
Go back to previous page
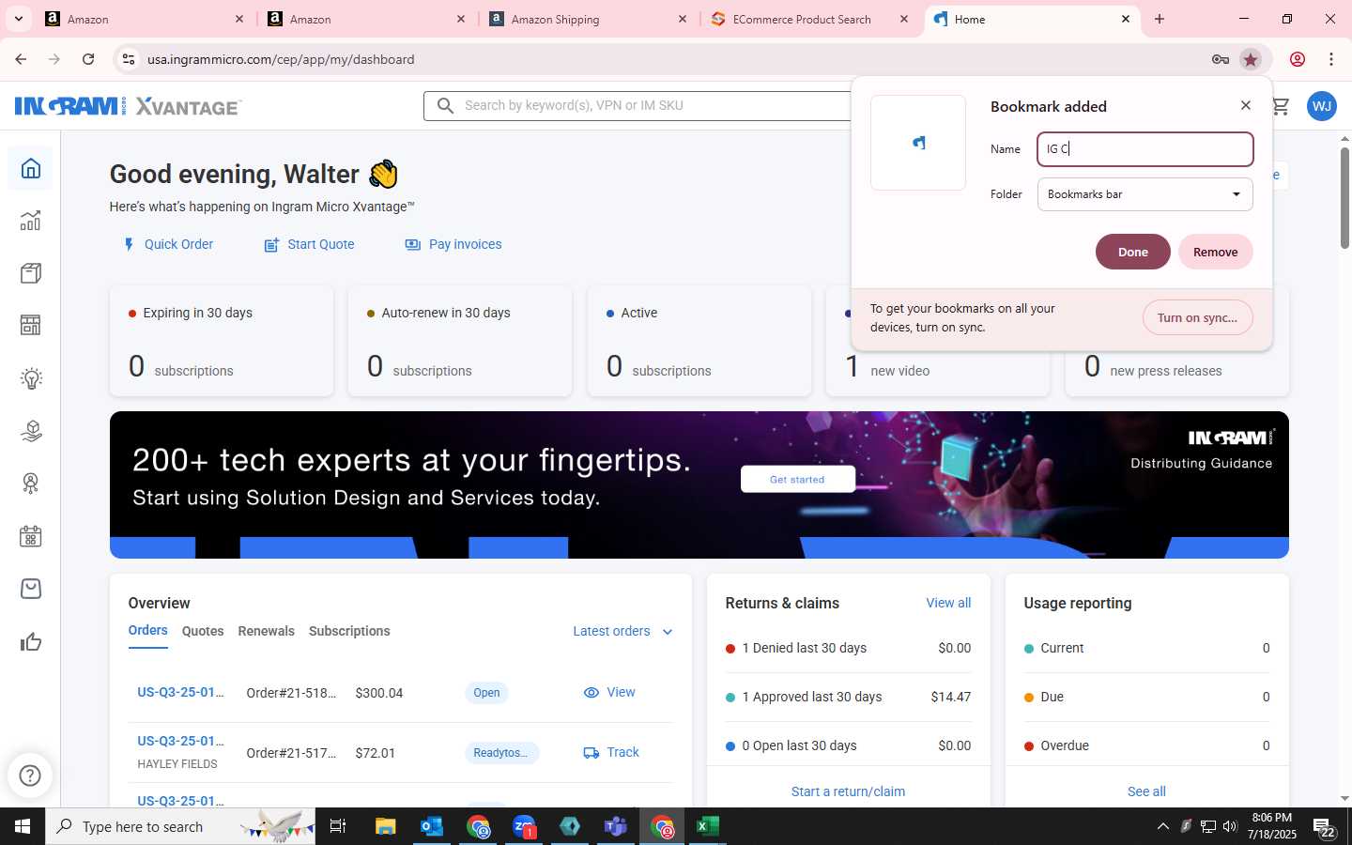pos(21,59)
